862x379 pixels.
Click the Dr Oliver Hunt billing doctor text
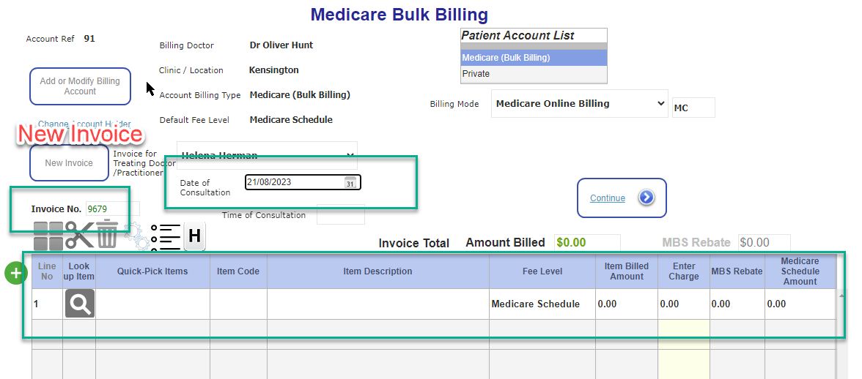281,45
